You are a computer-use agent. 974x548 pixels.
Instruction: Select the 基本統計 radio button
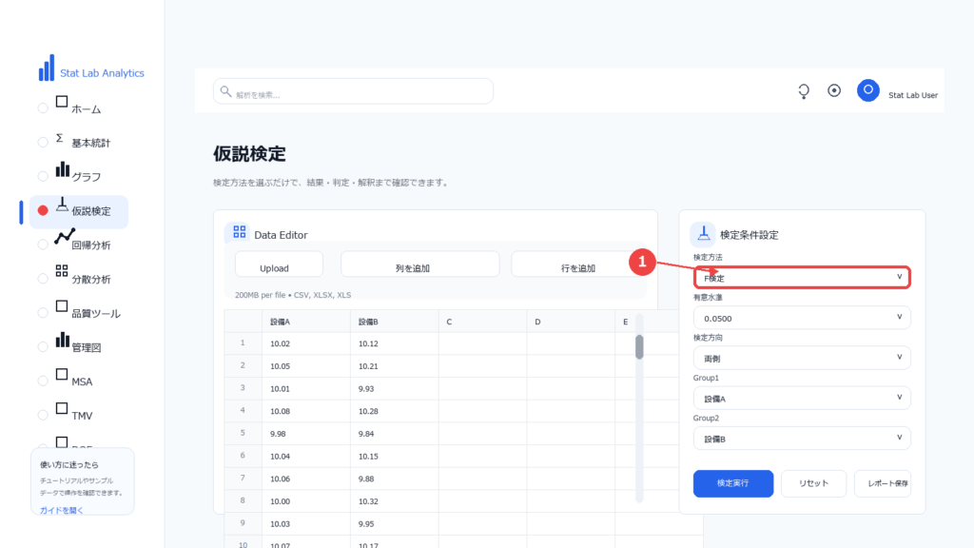pos(43,143)
